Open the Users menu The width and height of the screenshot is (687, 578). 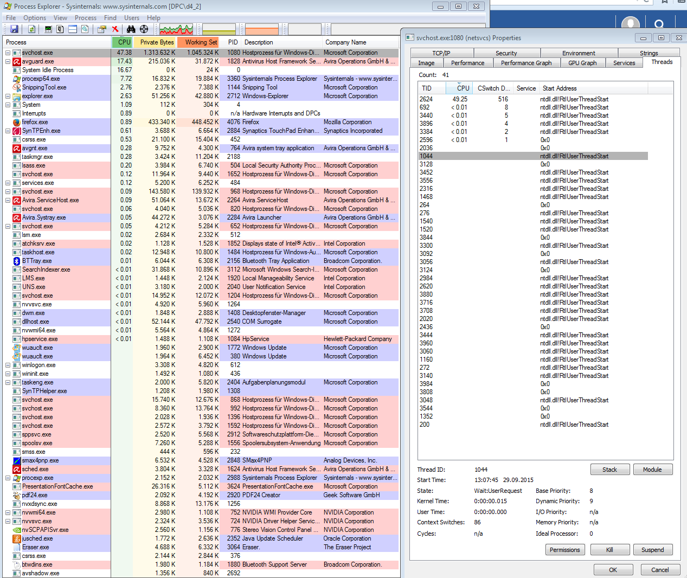(132, 18)
